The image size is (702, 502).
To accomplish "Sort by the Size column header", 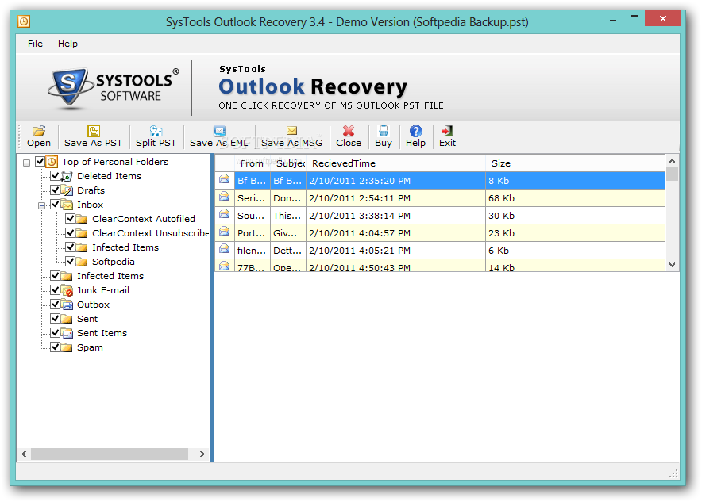I will [575, 163].
